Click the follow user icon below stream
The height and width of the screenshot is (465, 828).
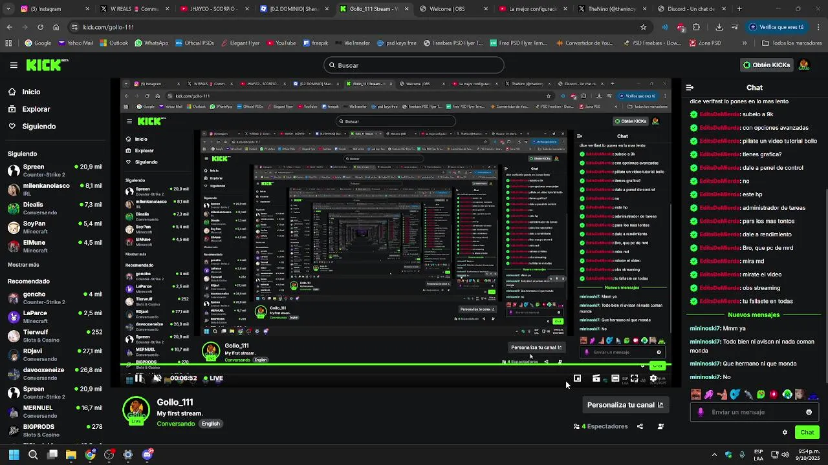click(x=660, y=426)
